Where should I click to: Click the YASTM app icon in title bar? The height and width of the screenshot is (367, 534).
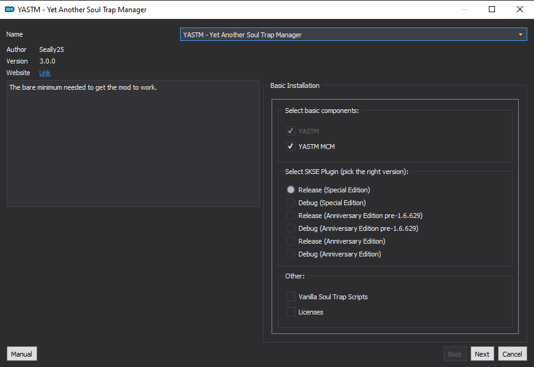click(x=10, y=10)
